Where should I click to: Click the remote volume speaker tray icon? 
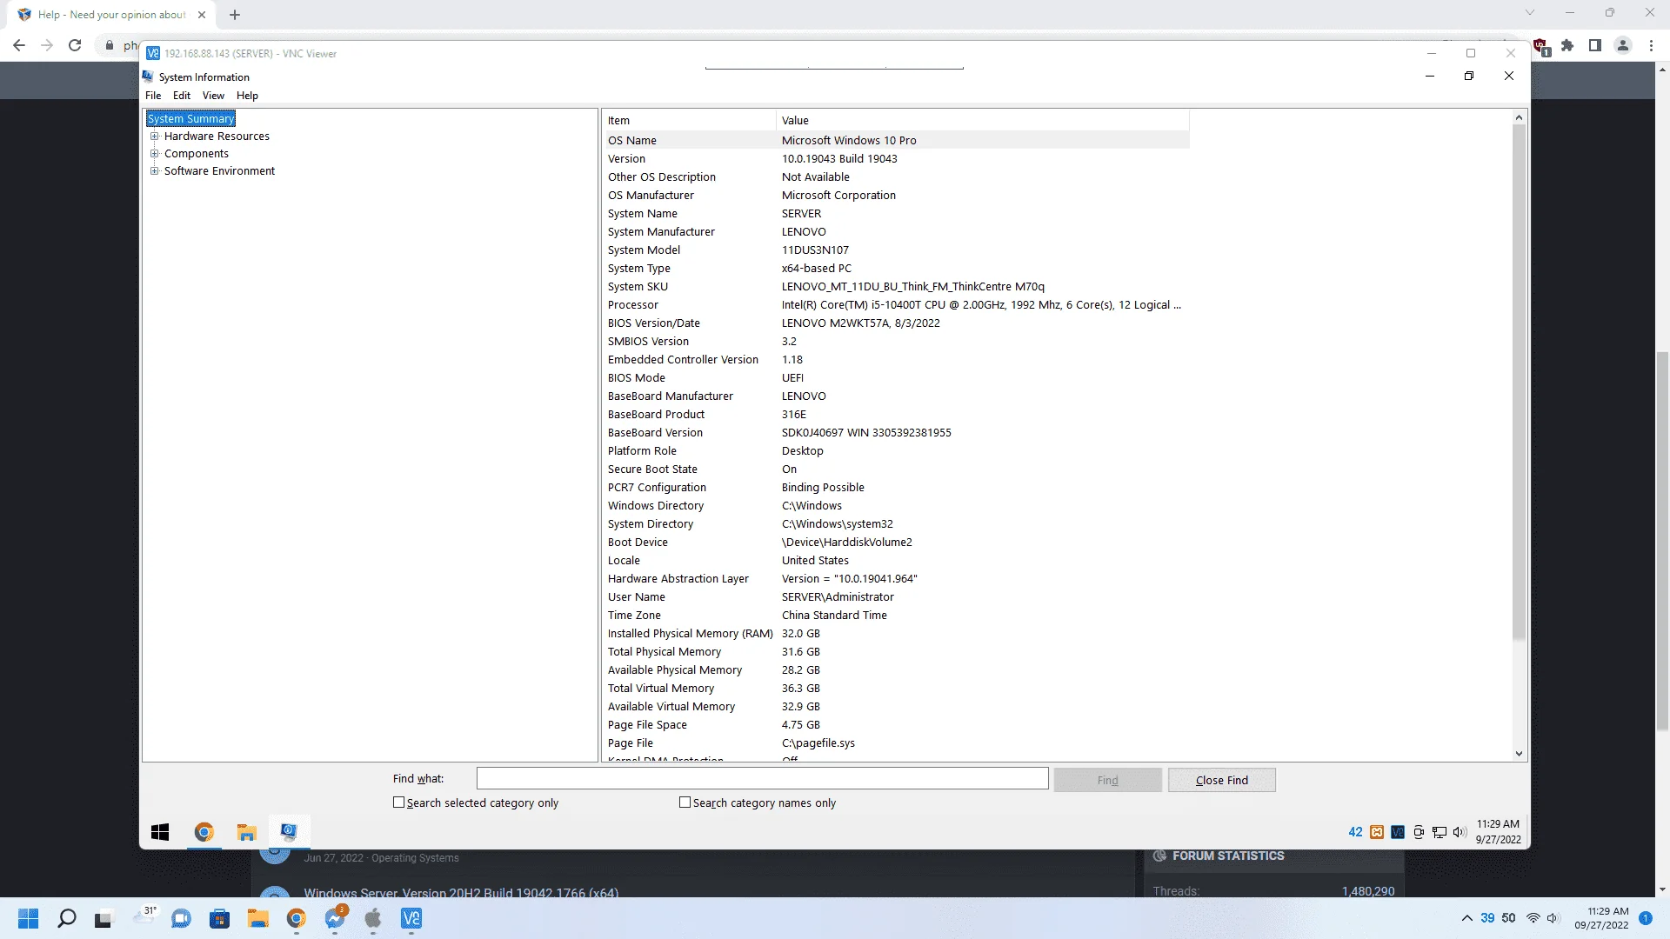[x=1460, y=832]
